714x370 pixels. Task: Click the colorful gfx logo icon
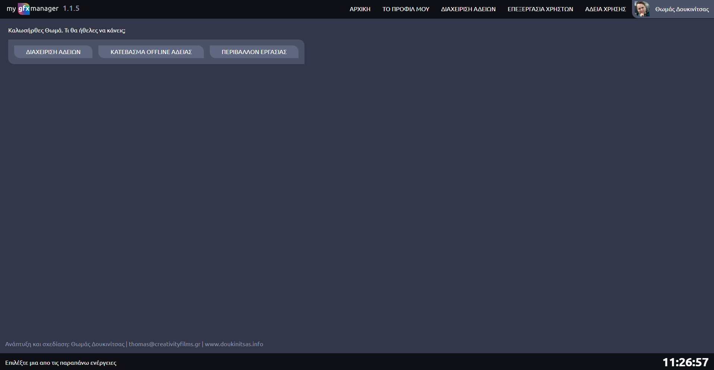pyautogui.click(x=24, y=9)
